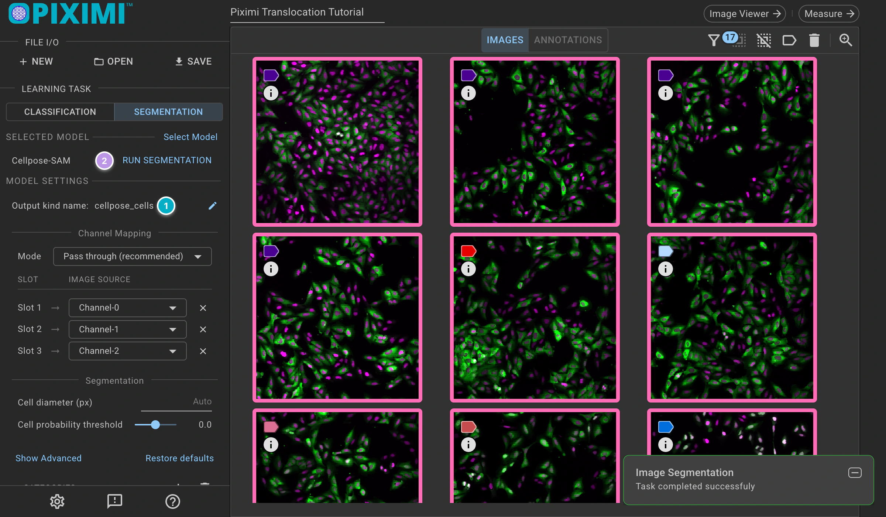Switch to the ANNOTATIONS tab
The height and width of the screenshot is (517, 886).
[568, 40]
